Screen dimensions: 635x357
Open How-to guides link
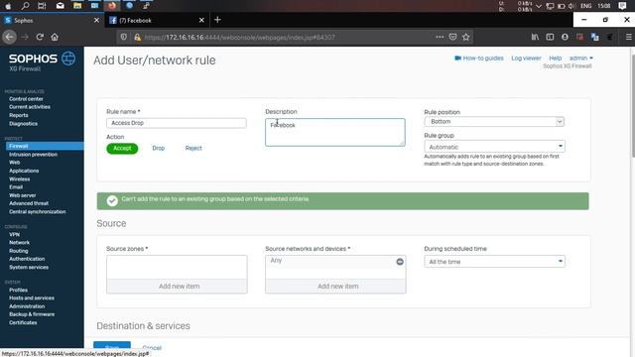479,59
